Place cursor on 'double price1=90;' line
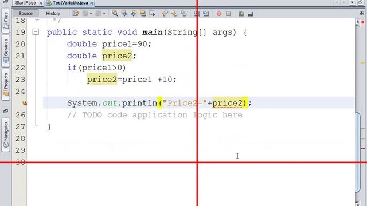Image resolution: width=367 pixels, height=206 pixels. click(110, 44)
